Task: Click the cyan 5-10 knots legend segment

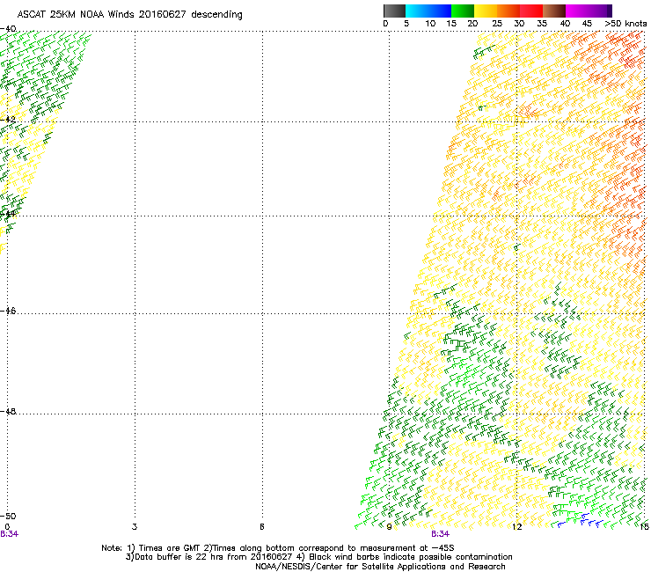Action: 417,11
